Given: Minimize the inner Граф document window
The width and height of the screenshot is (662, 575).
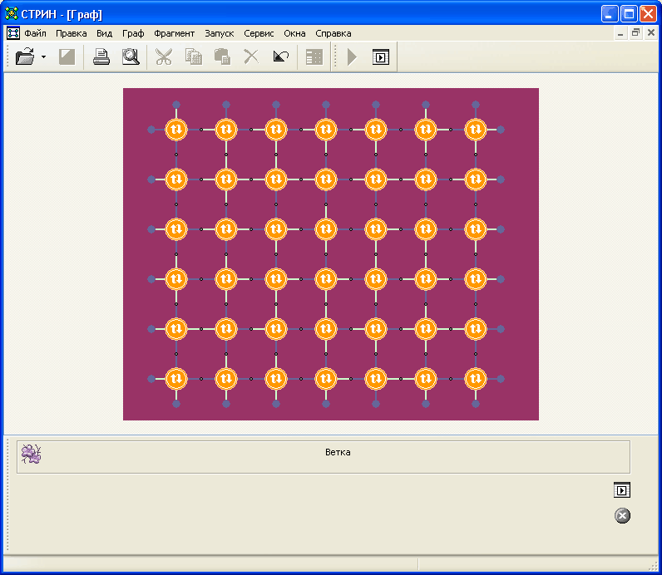Looking at the screenshot, I should click(x=620, y=33).
